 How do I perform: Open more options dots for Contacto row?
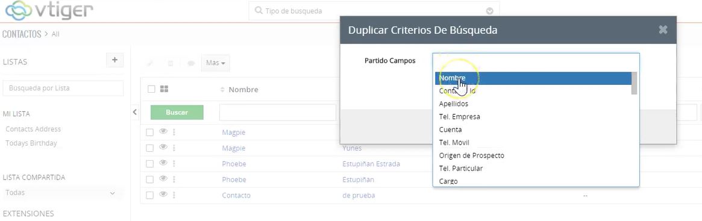(x=174, y=195)
